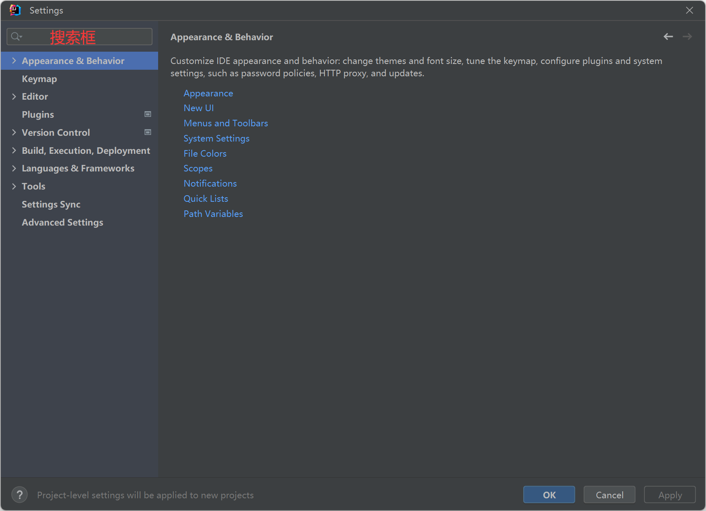Image resolution: width=706 pixels, height=511 pixels.
Task: Open the Notifications link
Action: pos(210,183)
